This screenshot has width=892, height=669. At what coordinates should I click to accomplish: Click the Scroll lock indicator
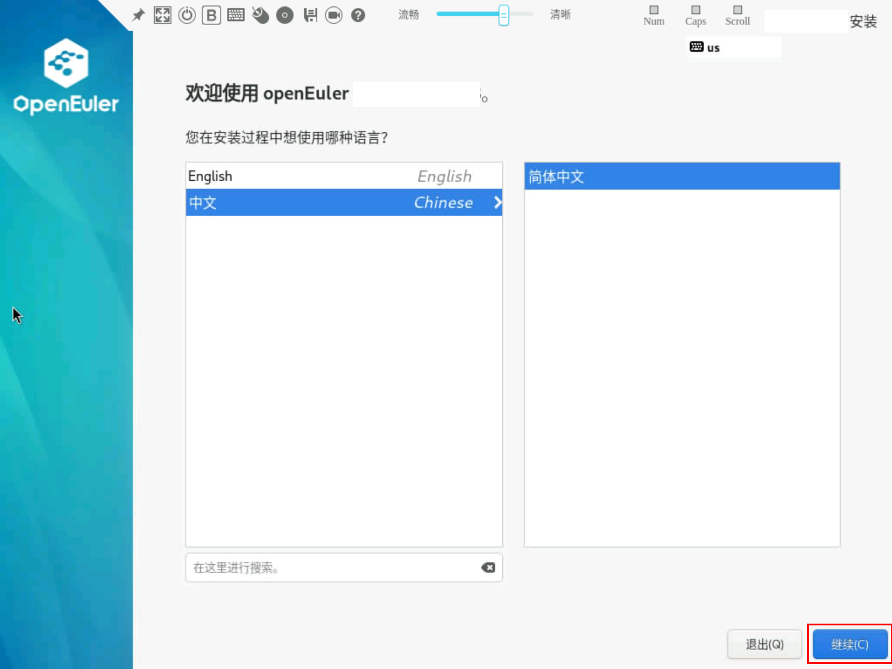coord(737,16)
